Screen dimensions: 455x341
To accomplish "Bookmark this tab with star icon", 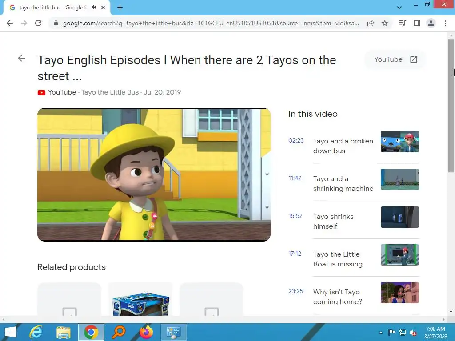I will (x=385, y=23).
